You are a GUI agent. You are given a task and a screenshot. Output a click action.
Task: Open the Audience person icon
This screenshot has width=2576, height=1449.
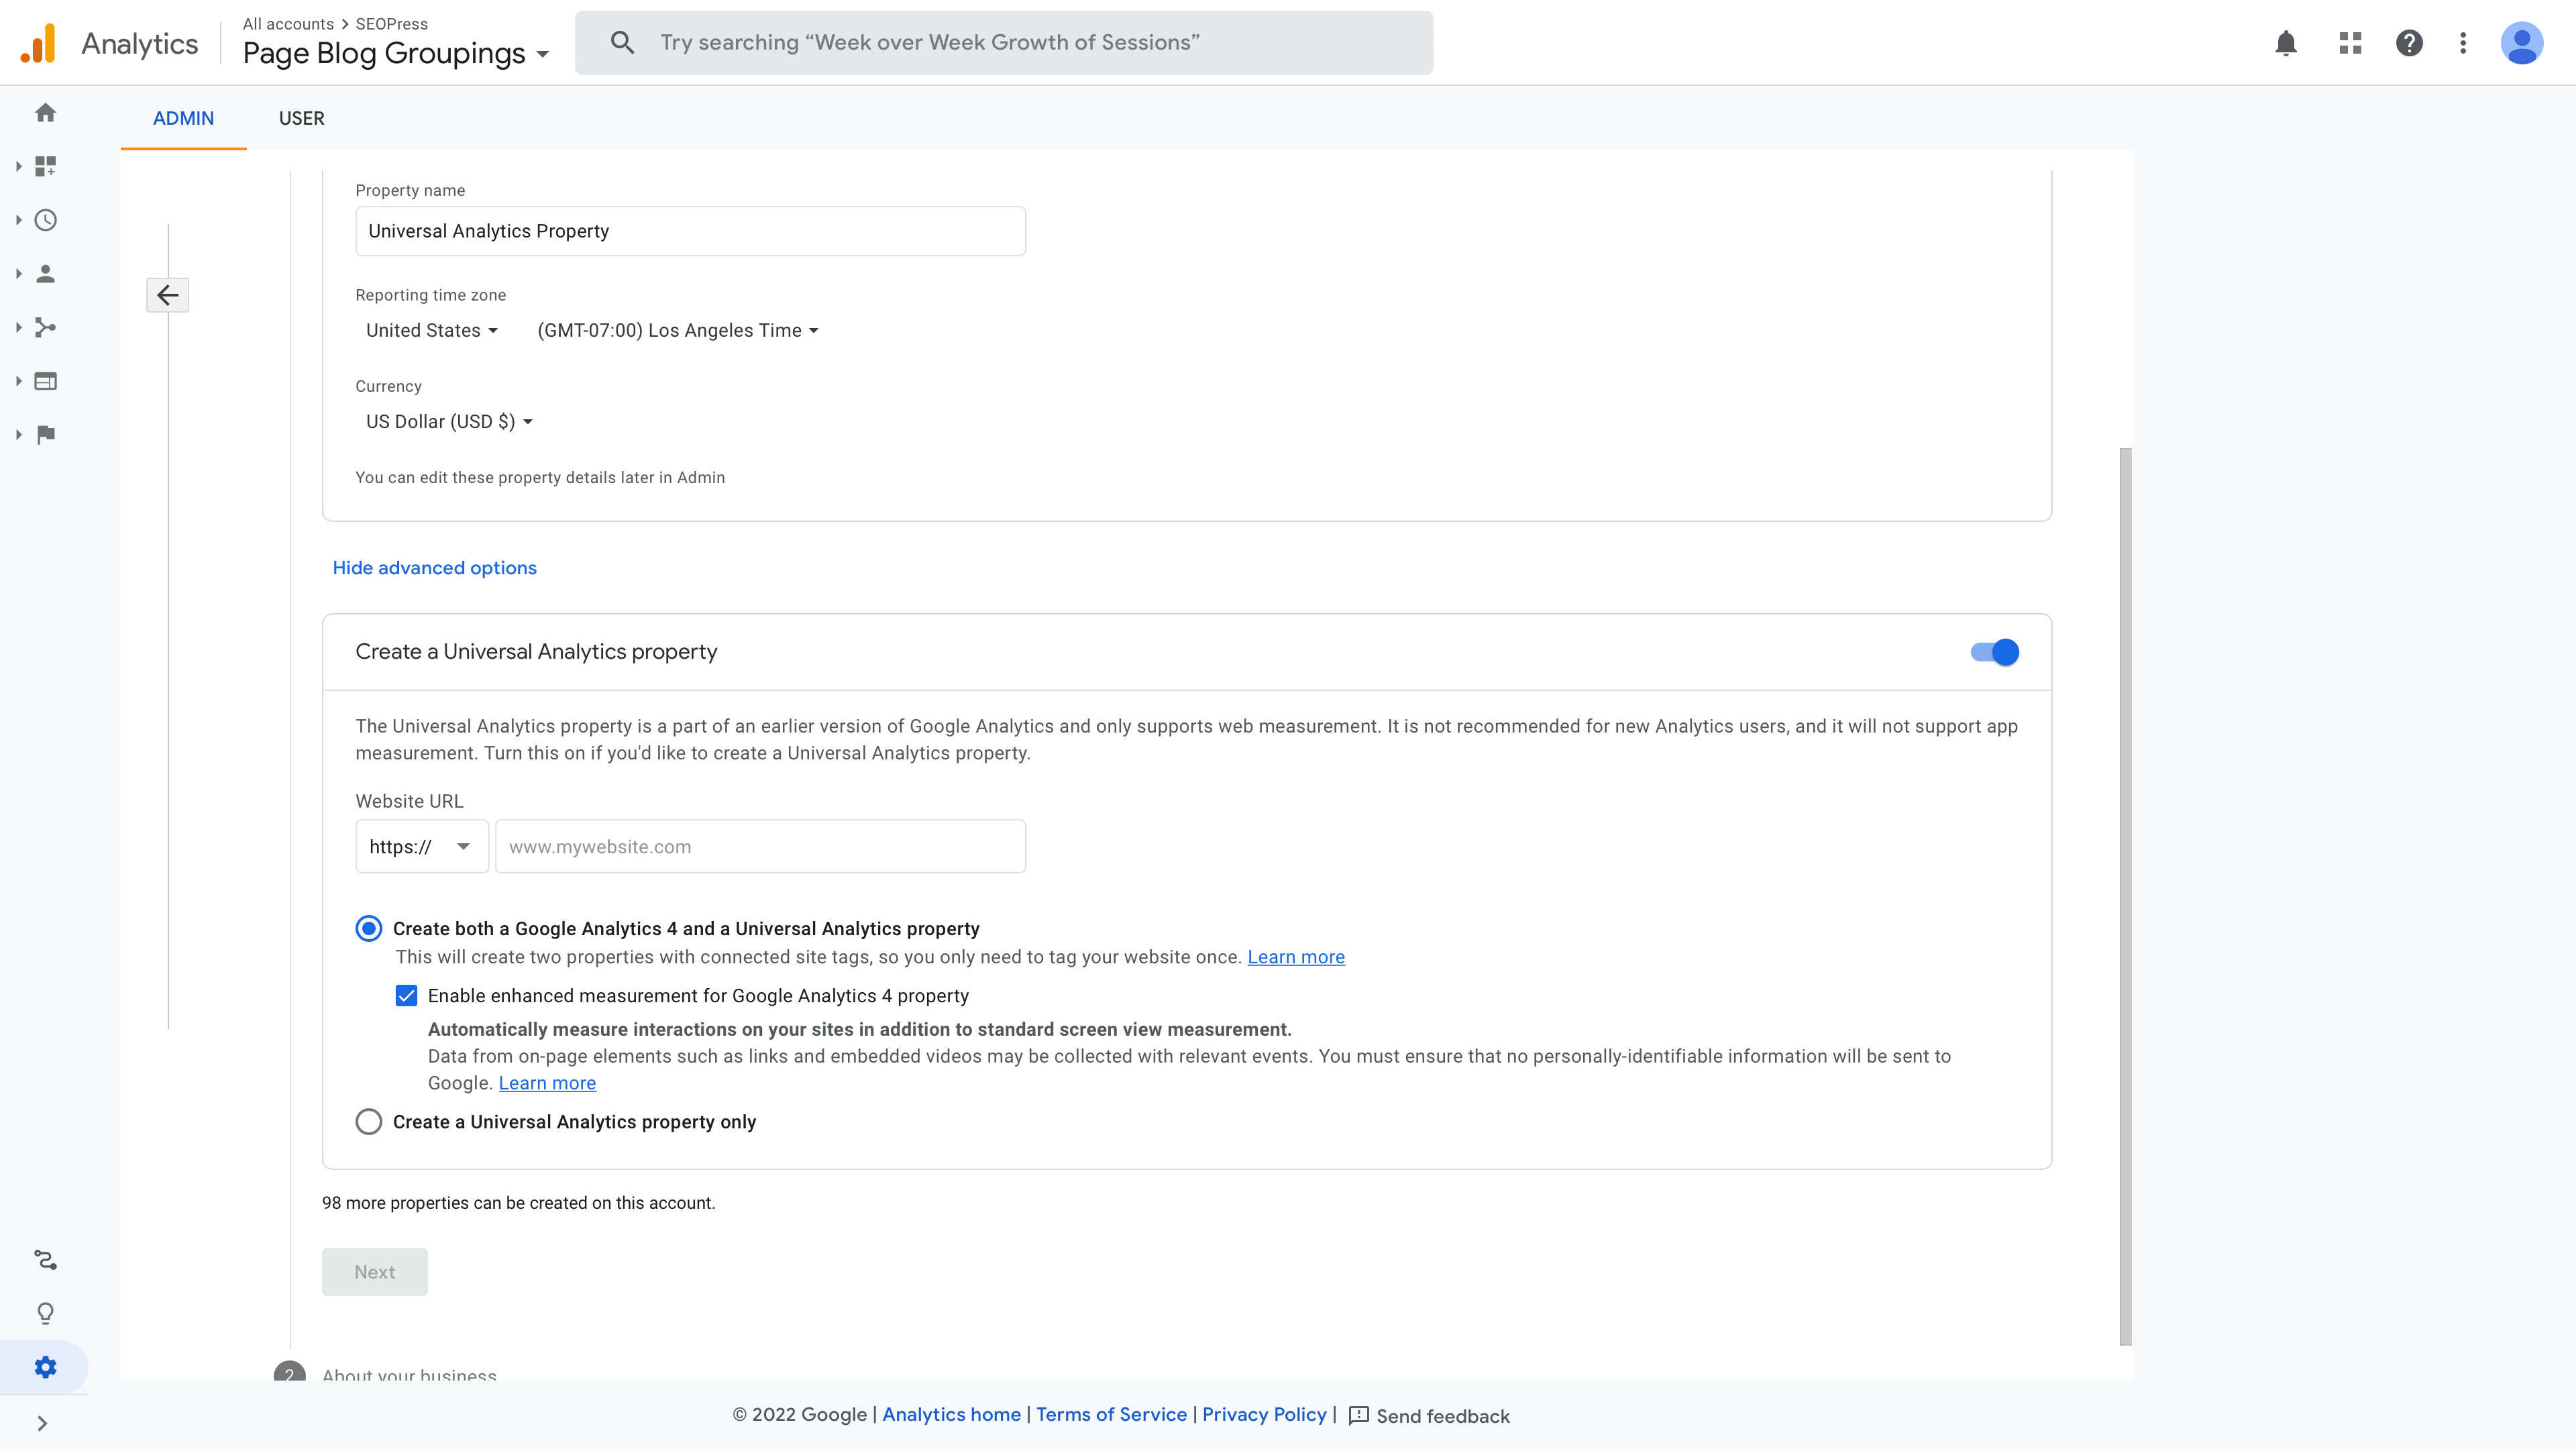(x=45, y=274)
